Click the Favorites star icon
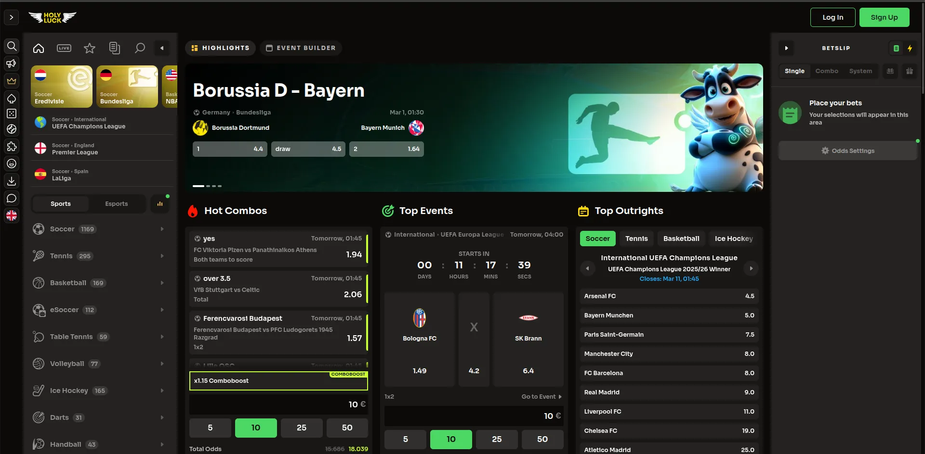The image size is (925, 454). (89, 48)
